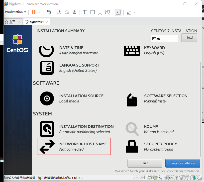Open the Keyboard icon settings
Viewport: 204px width, 182px height.
132,51
